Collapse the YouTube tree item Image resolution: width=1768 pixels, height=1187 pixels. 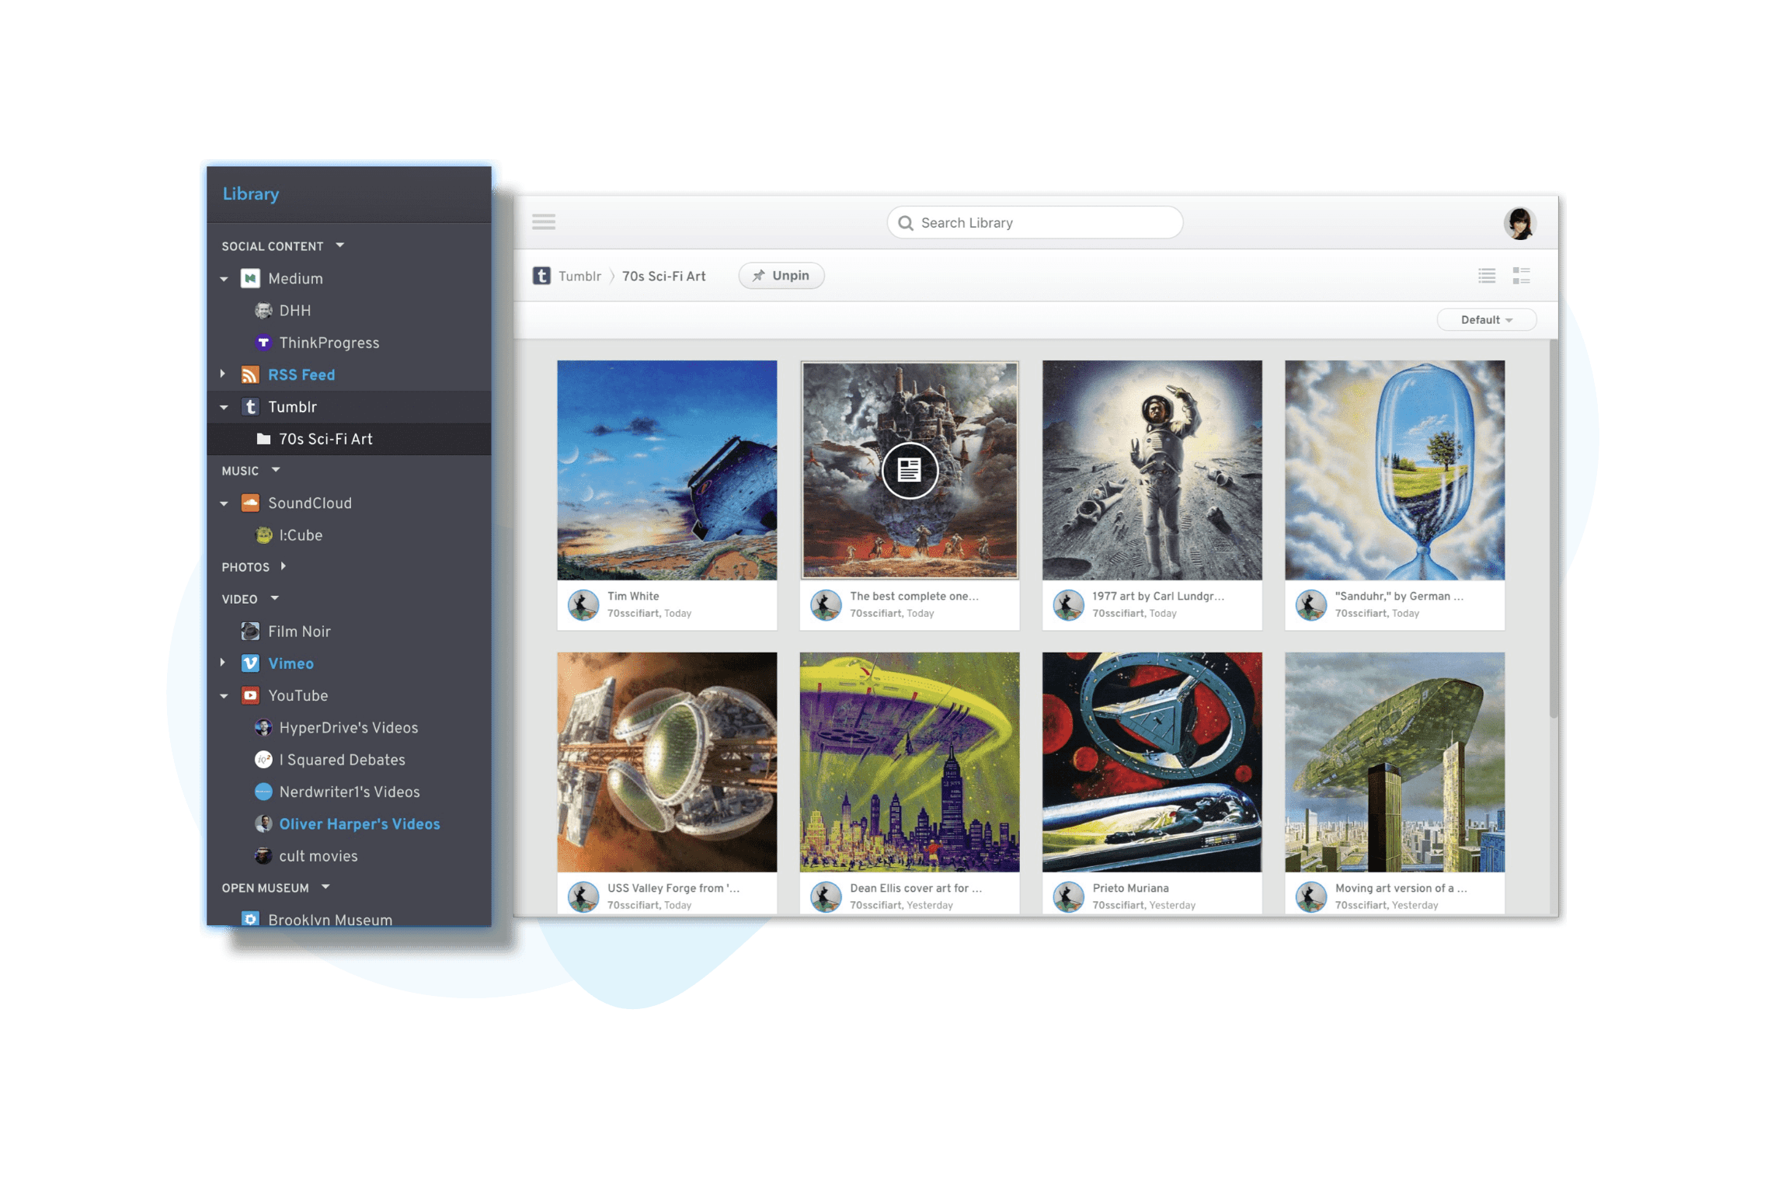224,696
